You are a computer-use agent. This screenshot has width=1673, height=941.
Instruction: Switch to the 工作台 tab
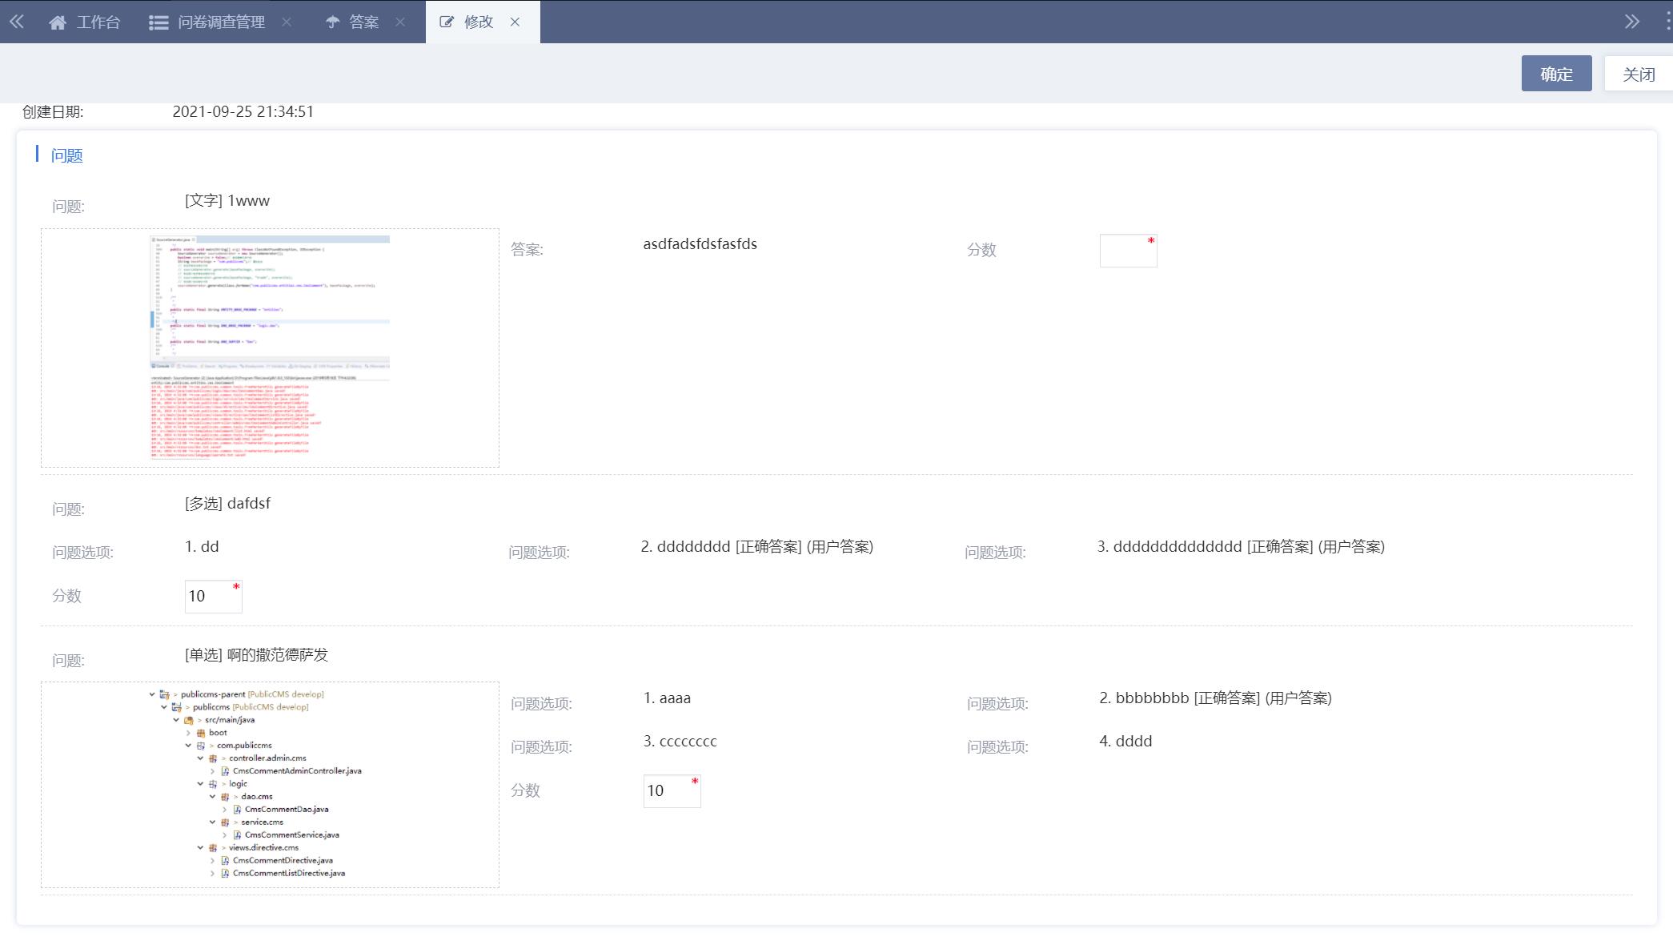98,22
